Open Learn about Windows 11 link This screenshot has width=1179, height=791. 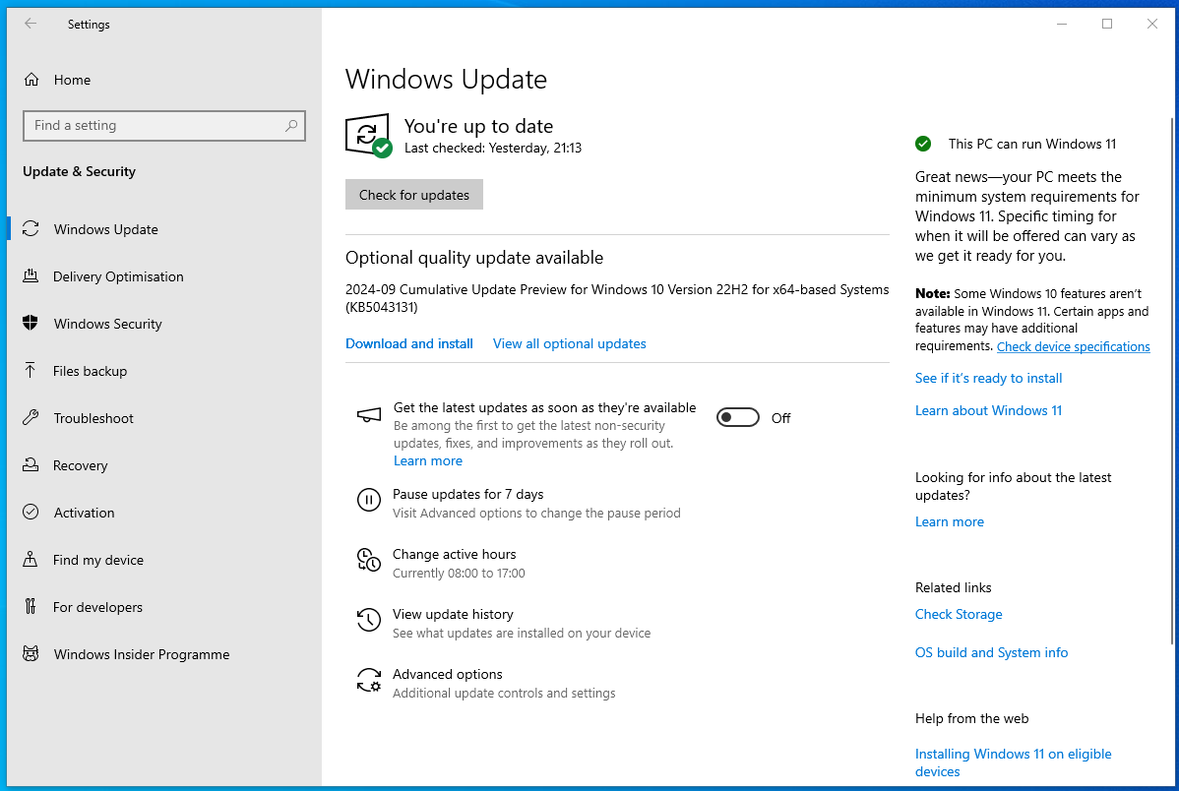(988, 410)
